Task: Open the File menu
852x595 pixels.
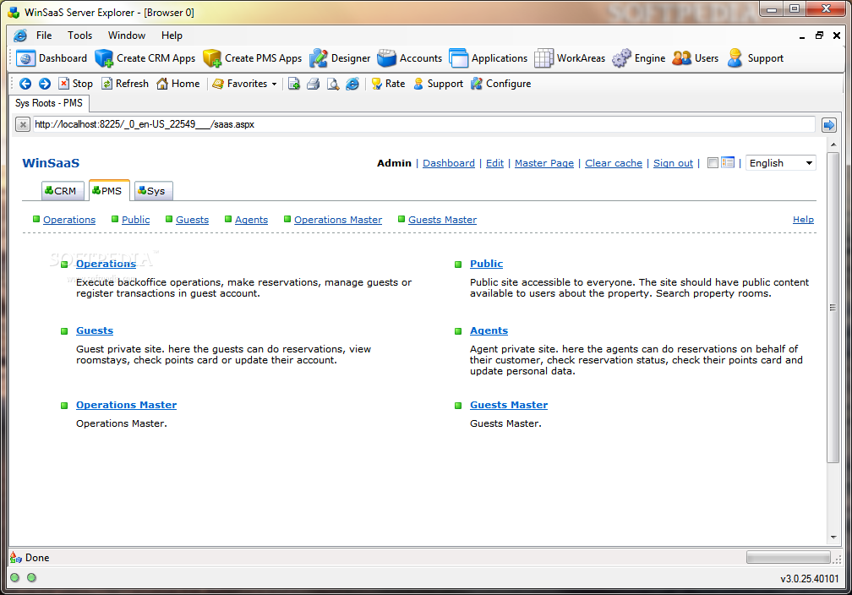Action: (x=44, y=35)
